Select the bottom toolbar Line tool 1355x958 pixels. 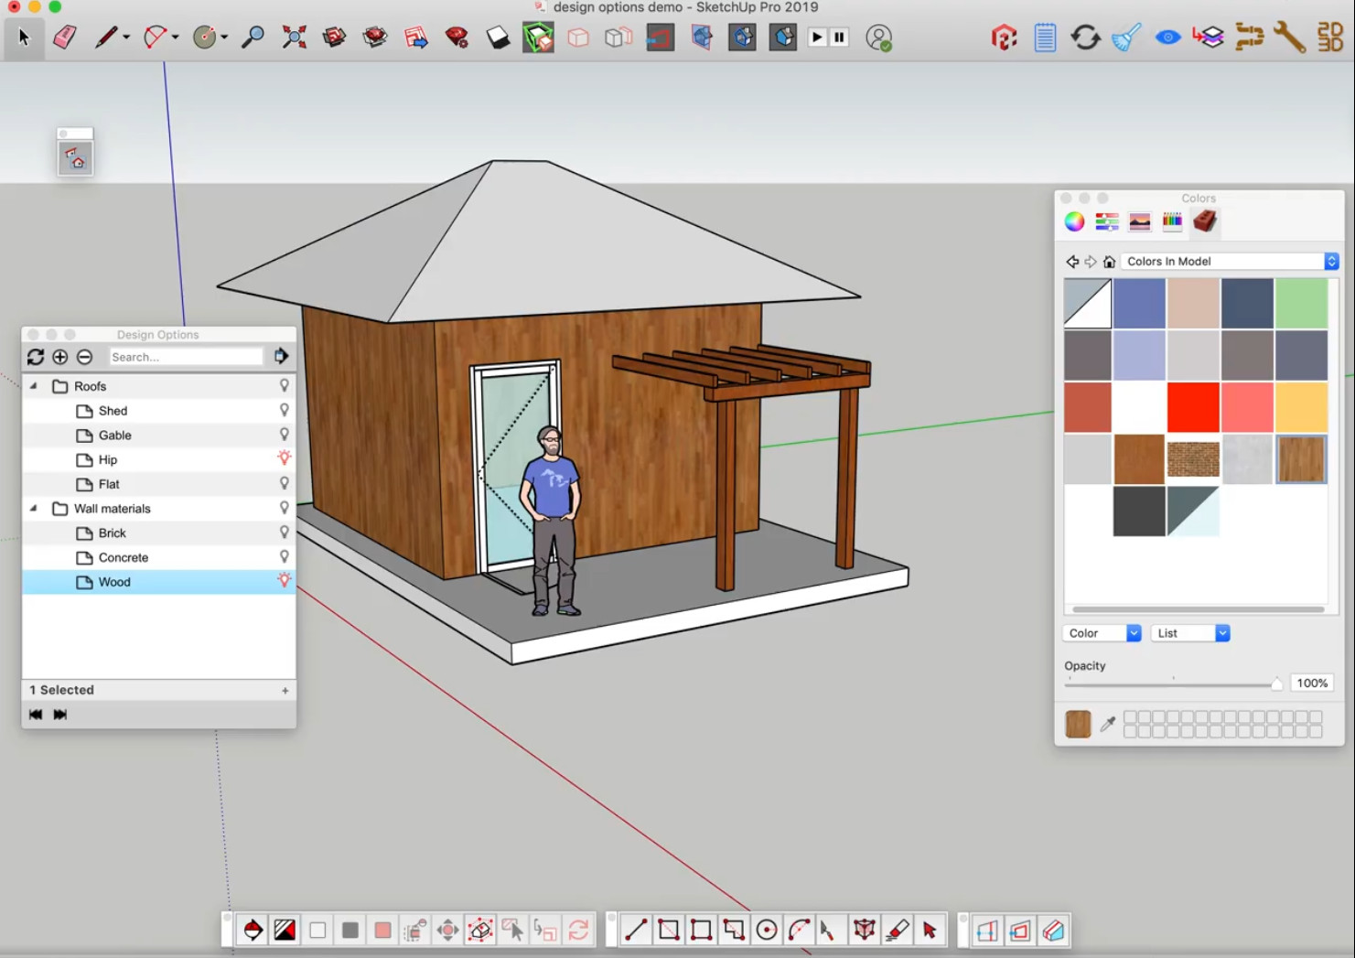click(635, 931)
